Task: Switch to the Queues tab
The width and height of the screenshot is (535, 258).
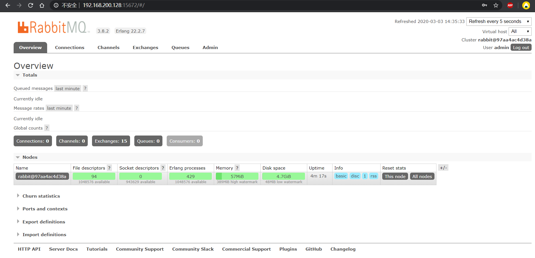Action: coord(180,48)
